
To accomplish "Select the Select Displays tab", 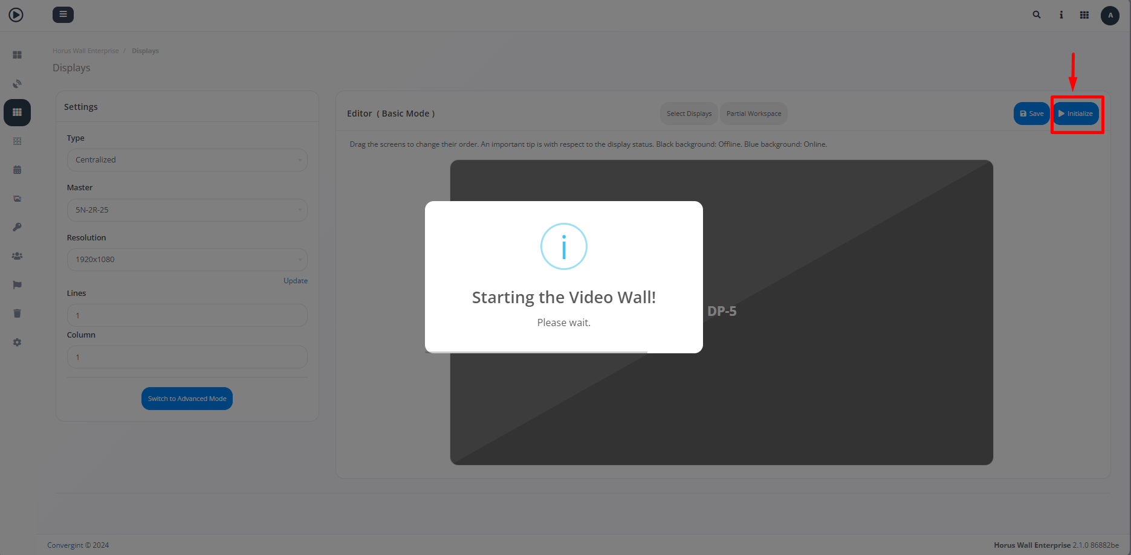I will pos(689,114).
